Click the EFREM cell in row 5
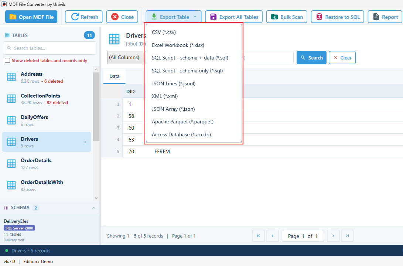Viewport: 403px width, 266px height. point(162,151)
